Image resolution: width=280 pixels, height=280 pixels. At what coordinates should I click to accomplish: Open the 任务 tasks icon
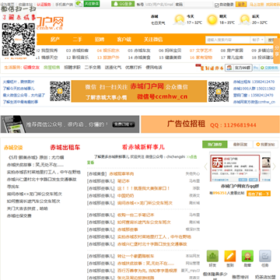point(265,256)
